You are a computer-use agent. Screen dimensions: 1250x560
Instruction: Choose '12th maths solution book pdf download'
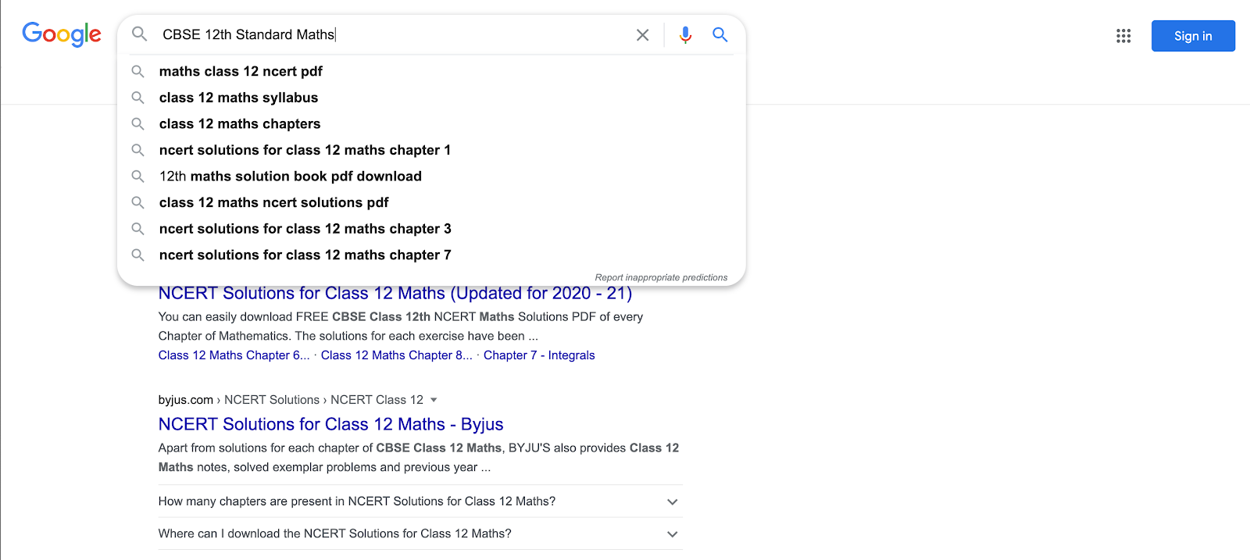click(291, 177)
